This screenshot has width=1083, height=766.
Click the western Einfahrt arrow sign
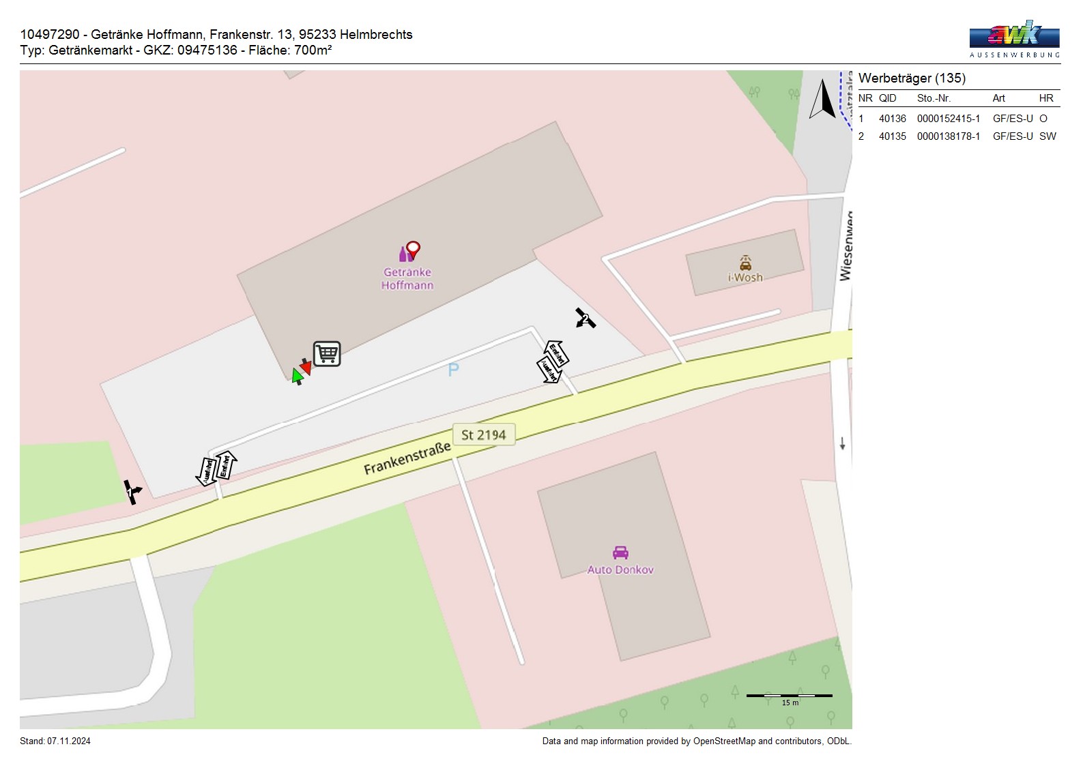(225, 465)
